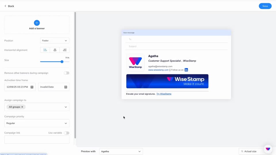
Task: Expand the Campaign priority dropdown
Action: pyautogui.click(x=37, y=123)
